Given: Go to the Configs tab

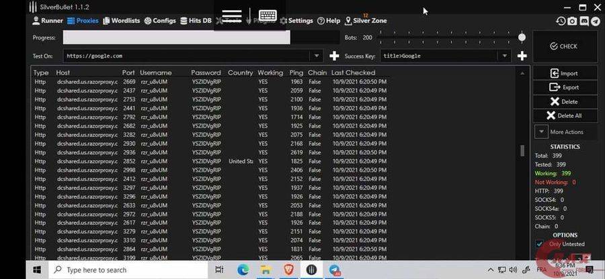Looking at the screenshot, I should (x=160, y=21).
